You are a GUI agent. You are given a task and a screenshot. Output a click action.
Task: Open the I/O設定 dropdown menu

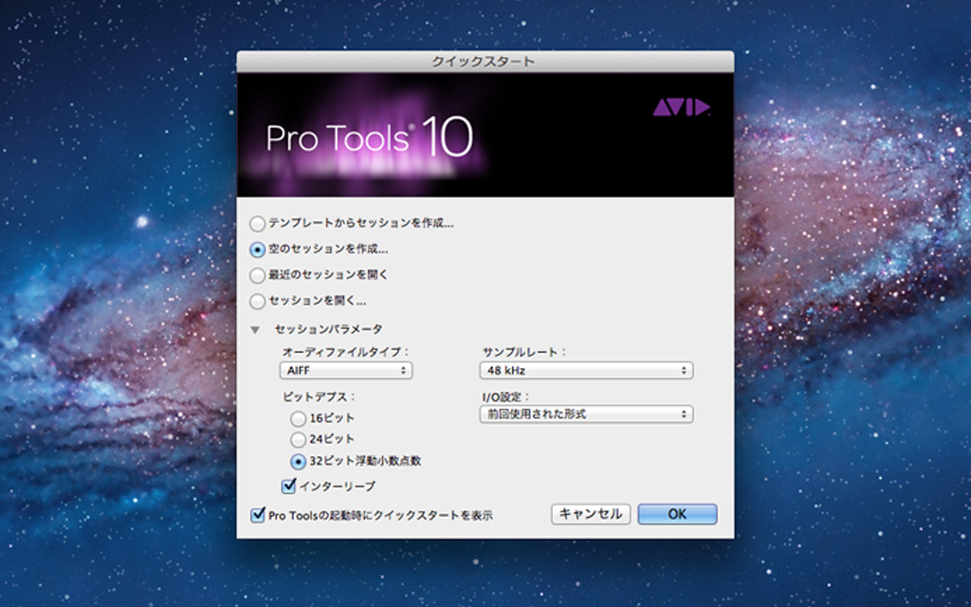pos(586,414)
